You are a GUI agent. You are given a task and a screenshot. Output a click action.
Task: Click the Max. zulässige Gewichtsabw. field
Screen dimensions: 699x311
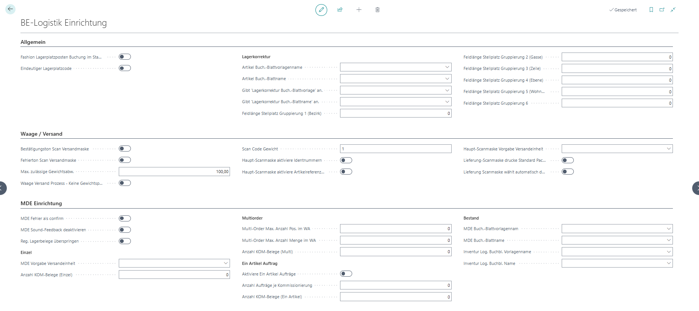(x=174, y=172)
